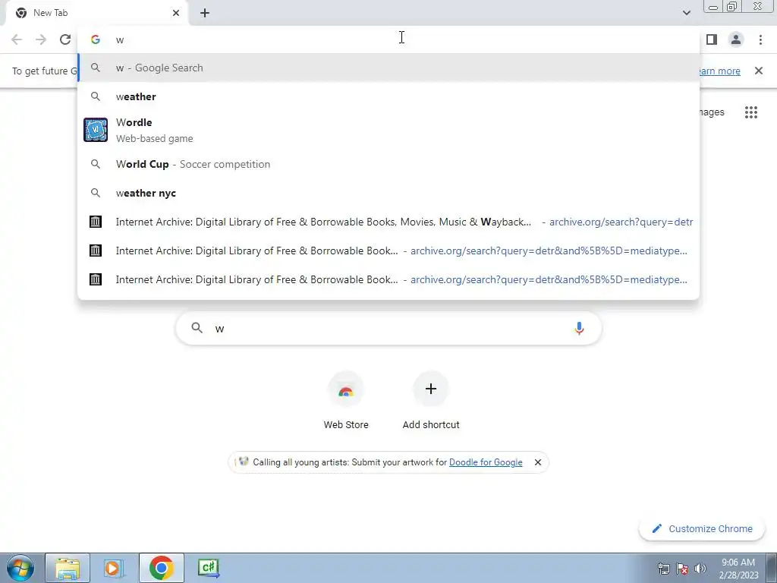The width and height of the screenshot is (777, 583).
Task: Open the clock showing 9:06 AM
Action: pos(738,569)
